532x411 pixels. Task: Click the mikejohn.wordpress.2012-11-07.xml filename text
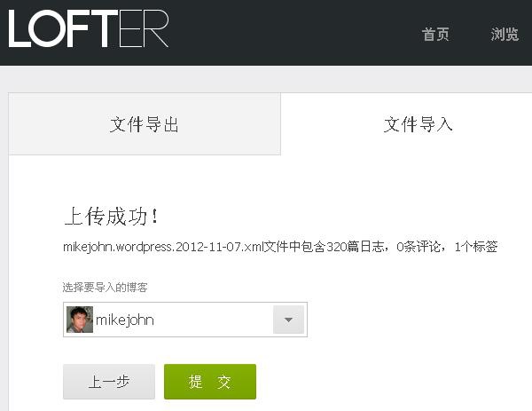pos(163,247)
